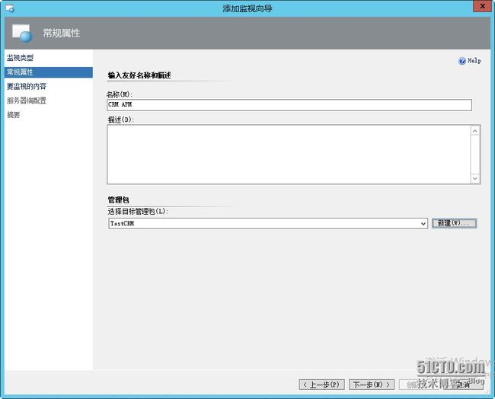Click the description scrollbar up arrow
The image size is (495, 399).
[x=474, y=131]
